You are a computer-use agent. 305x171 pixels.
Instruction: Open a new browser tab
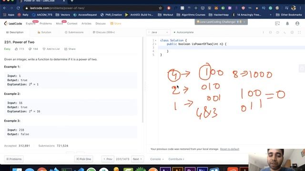[x=72, y=1]
